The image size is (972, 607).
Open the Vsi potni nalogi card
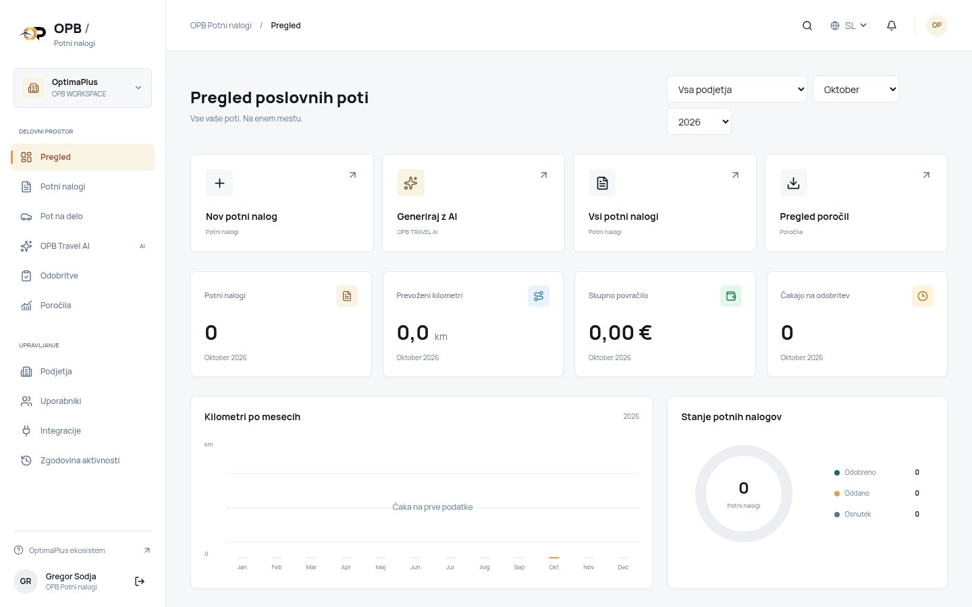click(665, 203)
